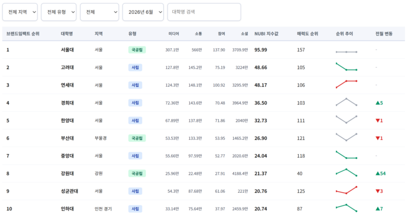407x215 pixels.
Task: Open 인하대 university name
Action: (x=67, y=209)
